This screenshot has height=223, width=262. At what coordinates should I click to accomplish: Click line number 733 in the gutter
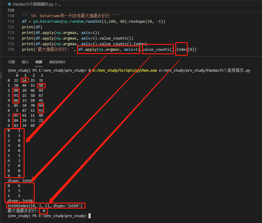pos(11,33)
